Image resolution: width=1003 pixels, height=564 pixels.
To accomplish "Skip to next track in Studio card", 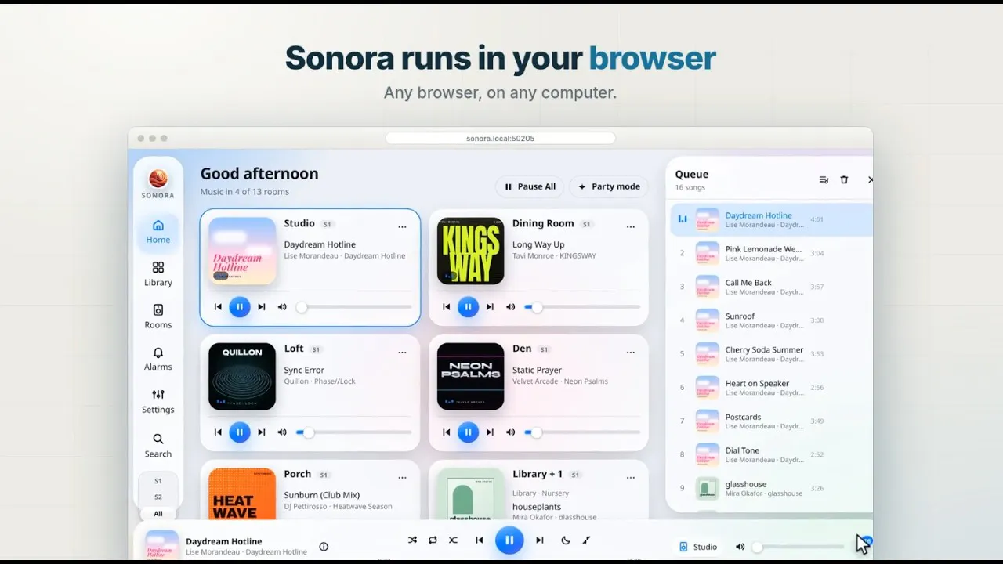I will [x=262, y=307].
